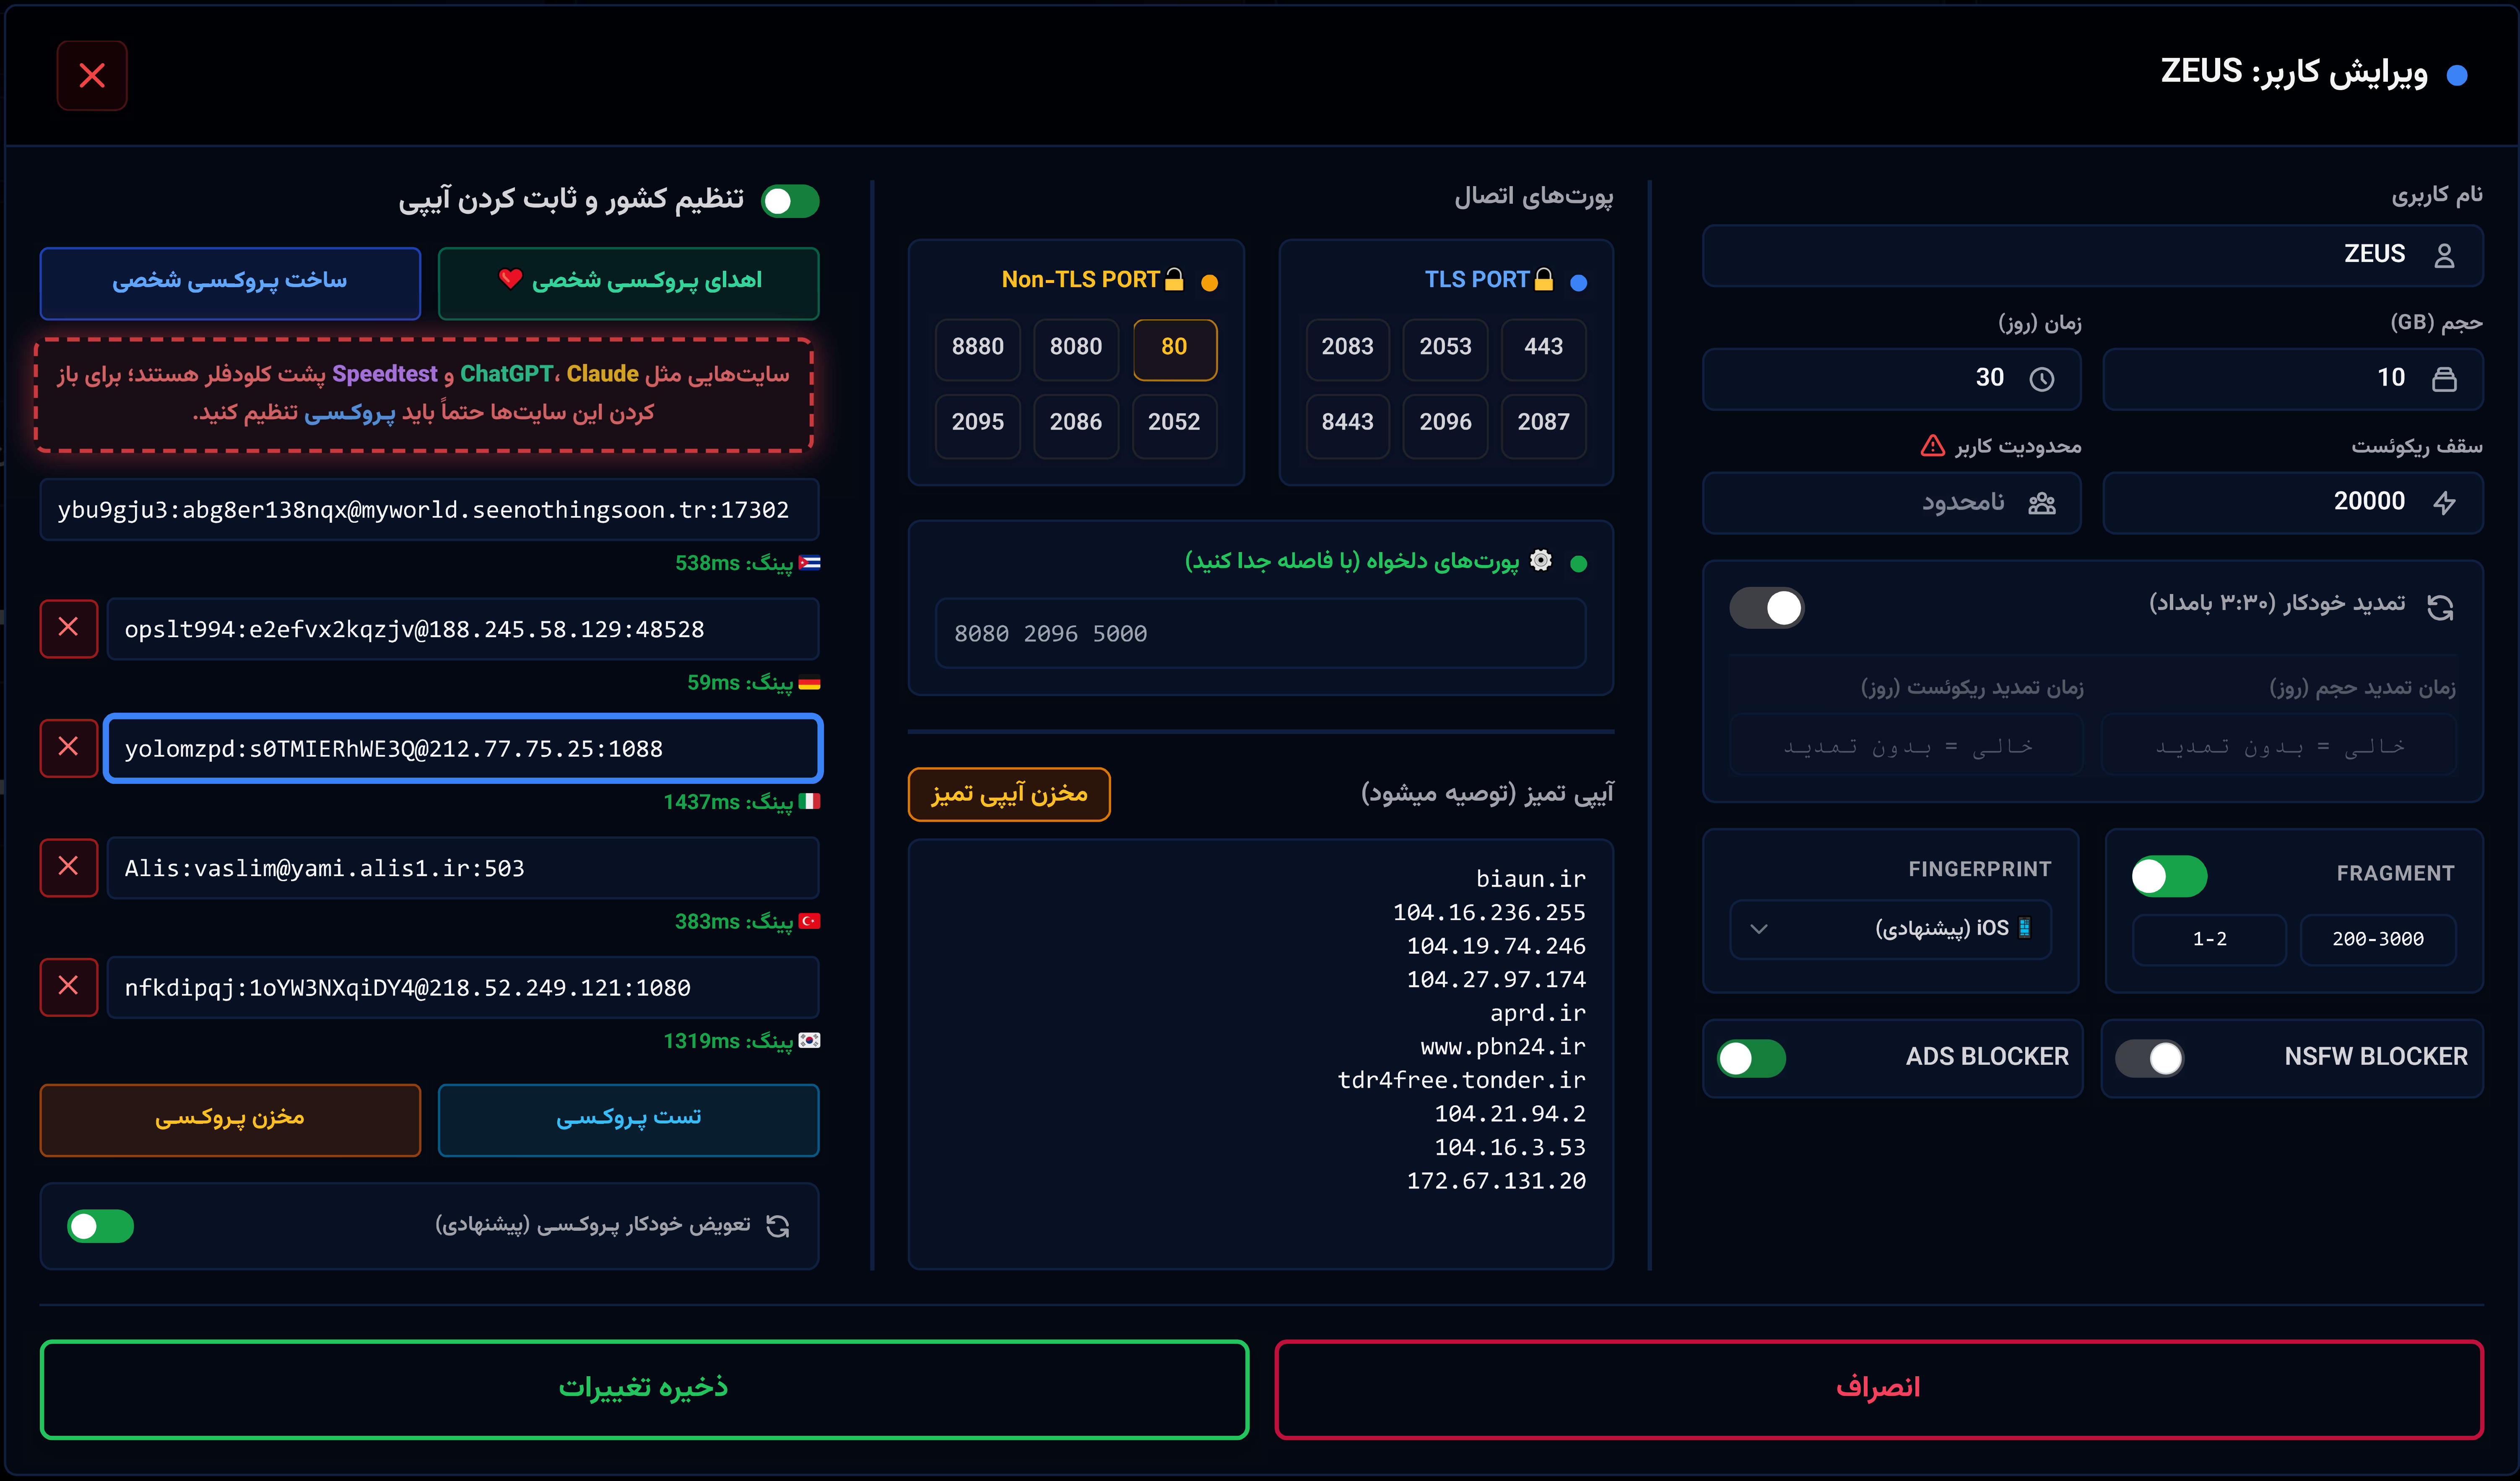Click the lock icon beside Non-TLS PORT
This screenshot has width=2520, height=1481.
click(x=1174, y=280)
